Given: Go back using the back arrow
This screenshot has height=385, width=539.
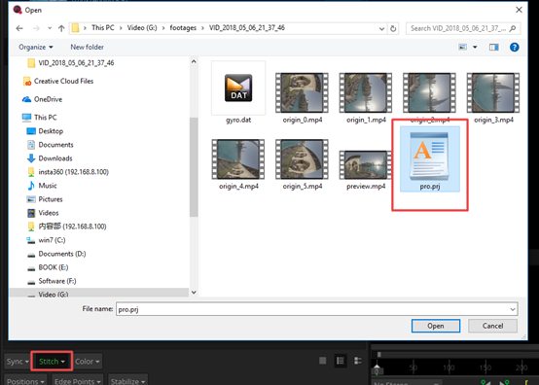Looking at the screenshot, I should coord(19,28).
